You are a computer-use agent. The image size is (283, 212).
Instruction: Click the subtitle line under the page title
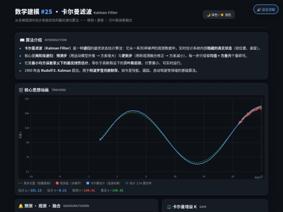tap(73, 20)
